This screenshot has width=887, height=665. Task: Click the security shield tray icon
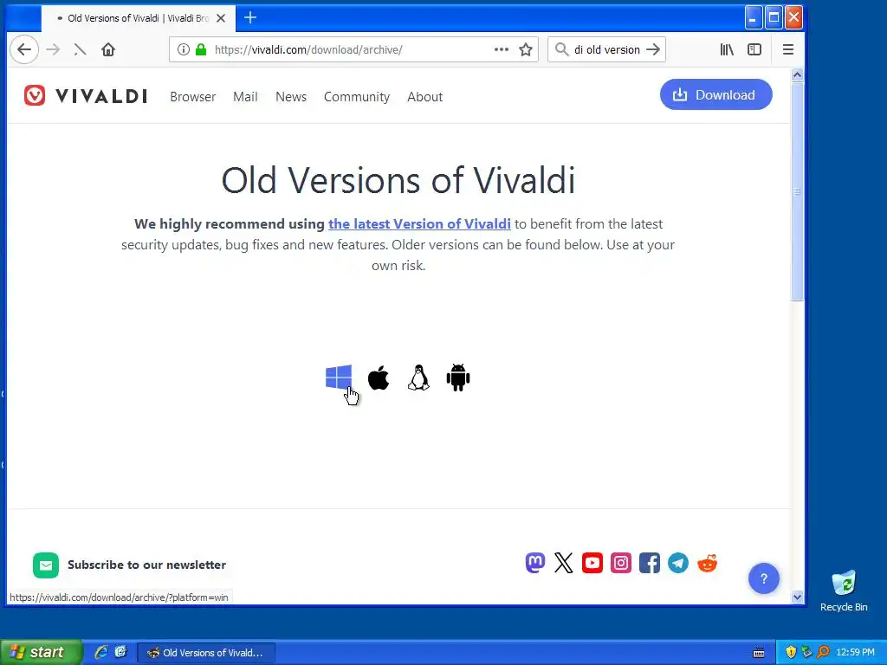click(x=790, y=652)
